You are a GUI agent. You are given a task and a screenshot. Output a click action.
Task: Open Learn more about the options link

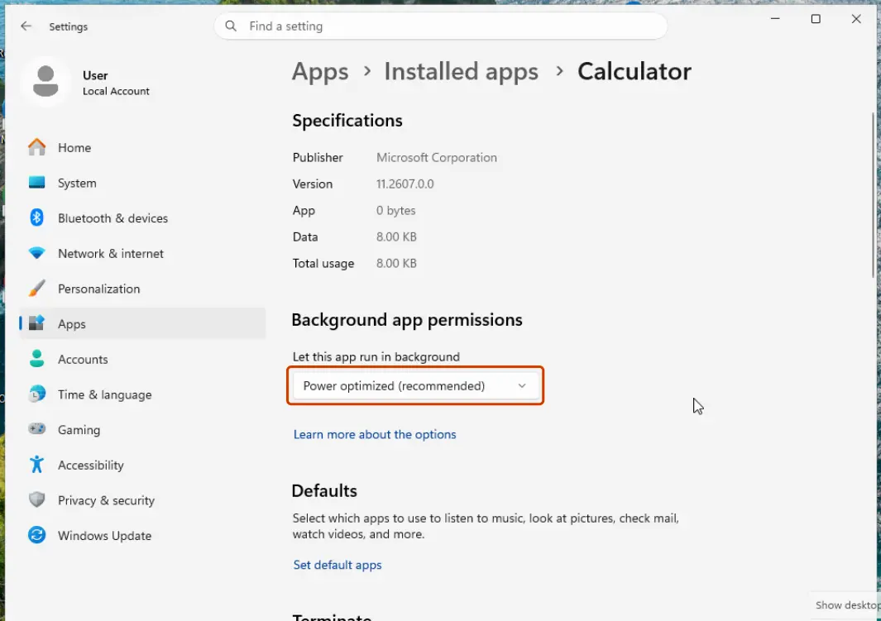pos(375,435)
